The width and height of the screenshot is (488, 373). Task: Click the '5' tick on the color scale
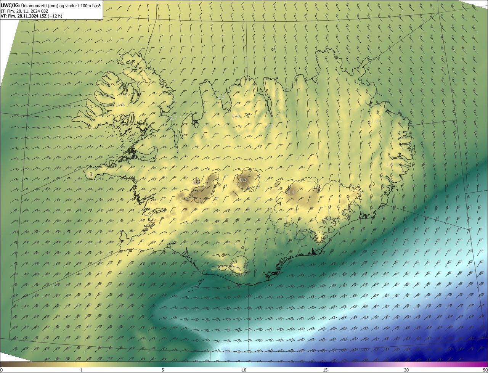coord(163,370)
